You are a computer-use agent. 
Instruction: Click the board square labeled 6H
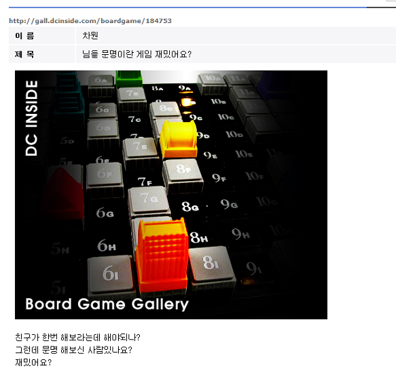pyautogui.click(x=107, y=245)
